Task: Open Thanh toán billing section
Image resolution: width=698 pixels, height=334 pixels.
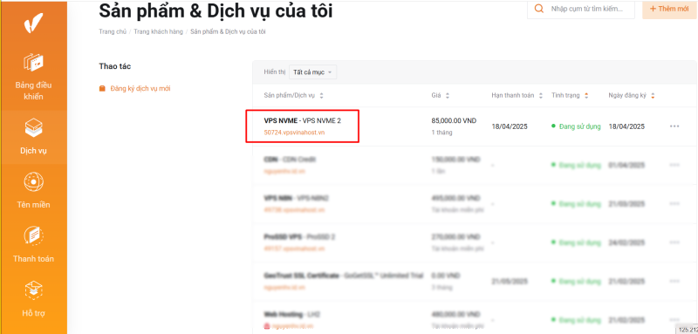Action: [x=33, y=244]
